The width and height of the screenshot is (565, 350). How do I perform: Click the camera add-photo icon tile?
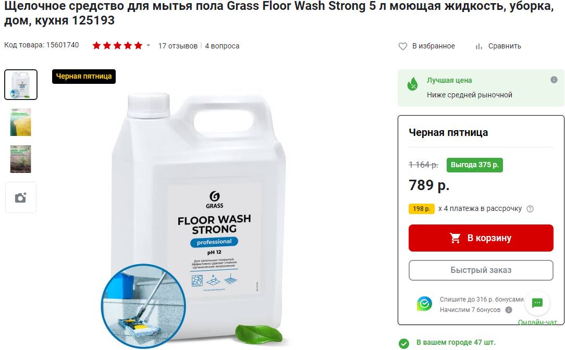click(21, 197)
